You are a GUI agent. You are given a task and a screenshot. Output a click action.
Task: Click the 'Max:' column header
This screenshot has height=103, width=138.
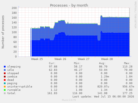pyautogui.click(x=127, y=63)
